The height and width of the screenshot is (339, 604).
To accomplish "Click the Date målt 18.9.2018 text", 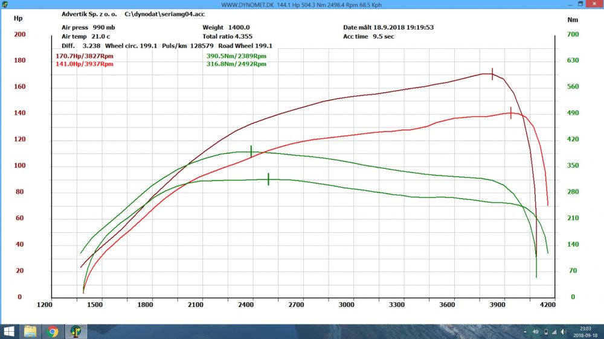I will click(x=388, y=27).
